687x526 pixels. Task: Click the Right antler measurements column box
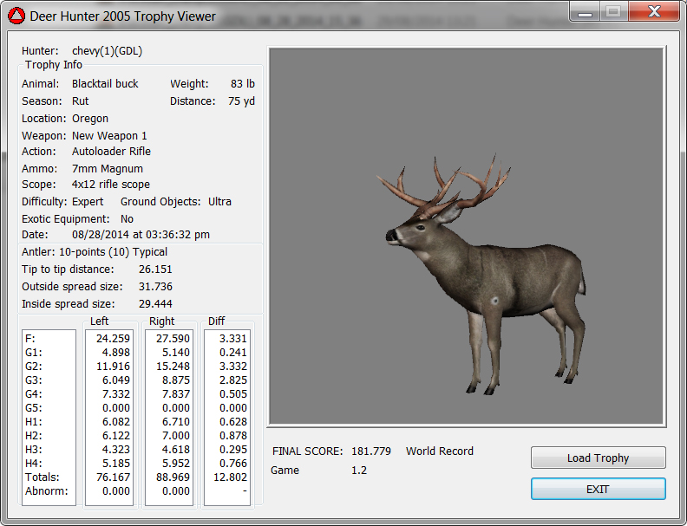click(x=168, y=416)
